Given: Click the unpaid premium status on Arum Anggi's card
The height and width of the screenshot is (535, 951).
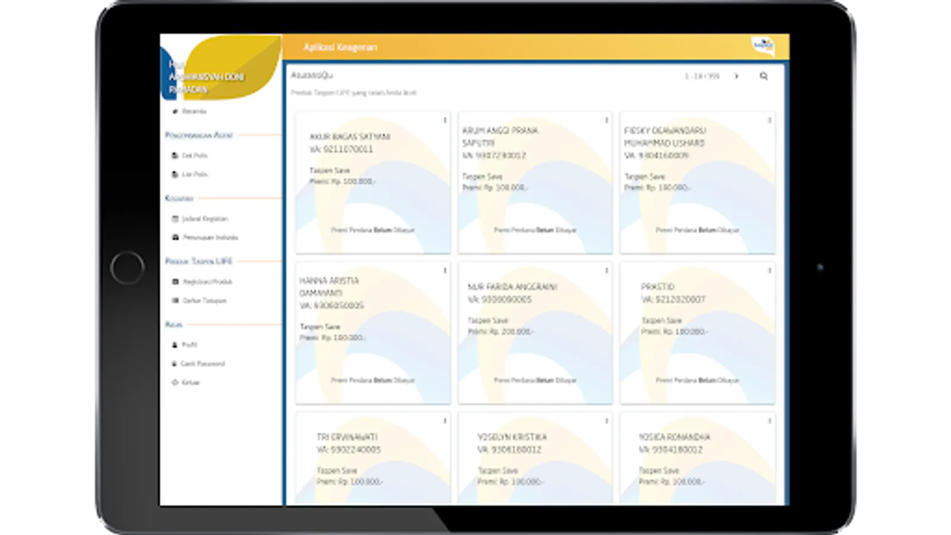Looking at the screenshot, I should pos(535,230).
